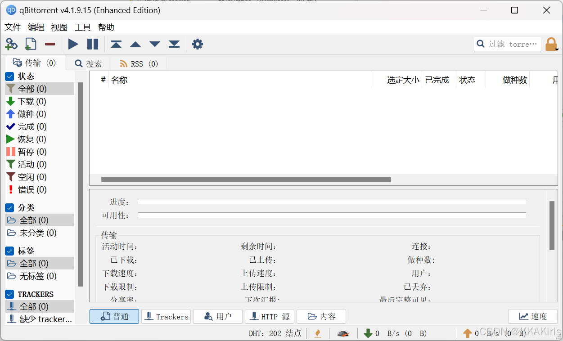The width and height of the screenshot is (563, 341).
Task: Select 全部 (0) under 状态
Action: (40, 89)
